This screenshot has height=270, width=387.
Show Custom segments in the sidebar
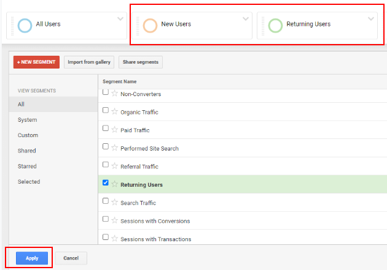[28, 135]
